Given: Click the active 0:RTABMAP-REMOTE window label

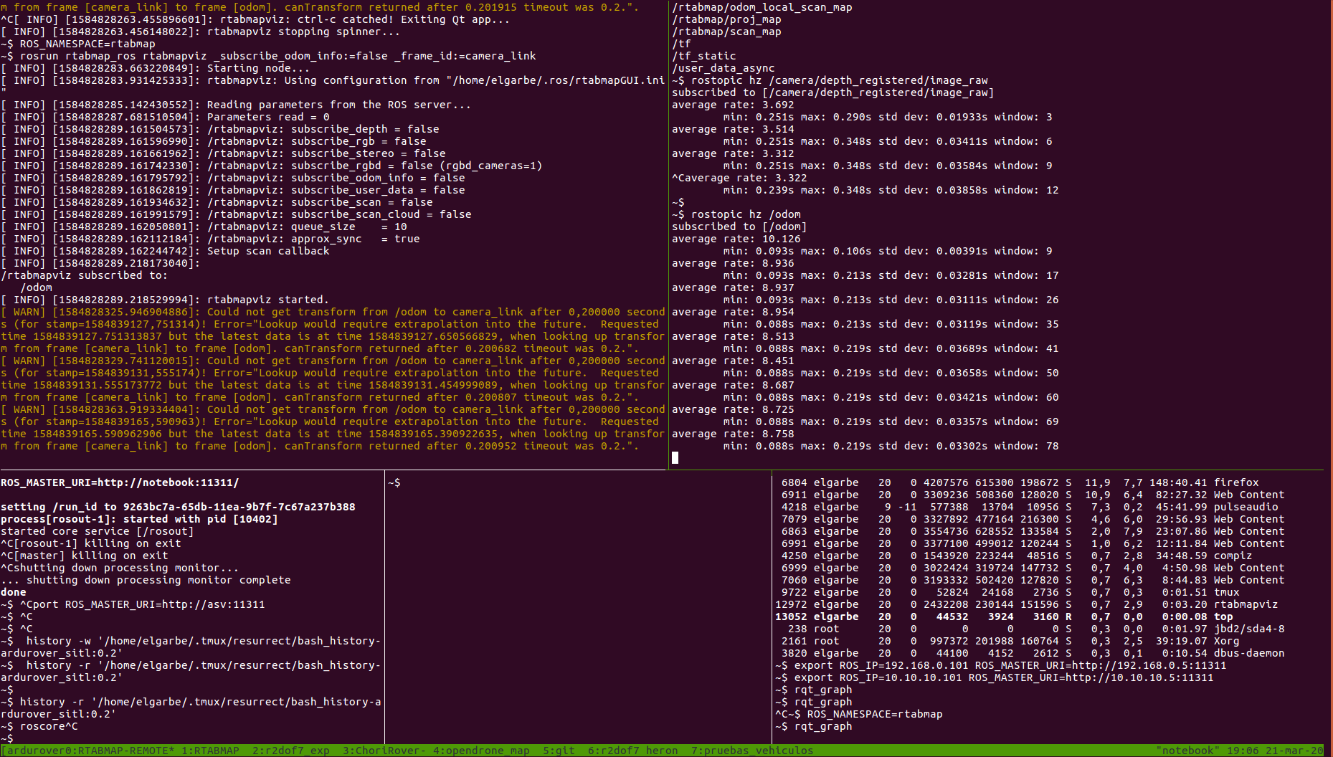Looking at the screenshot, I should pyautogui.click(x=90, y=751).
